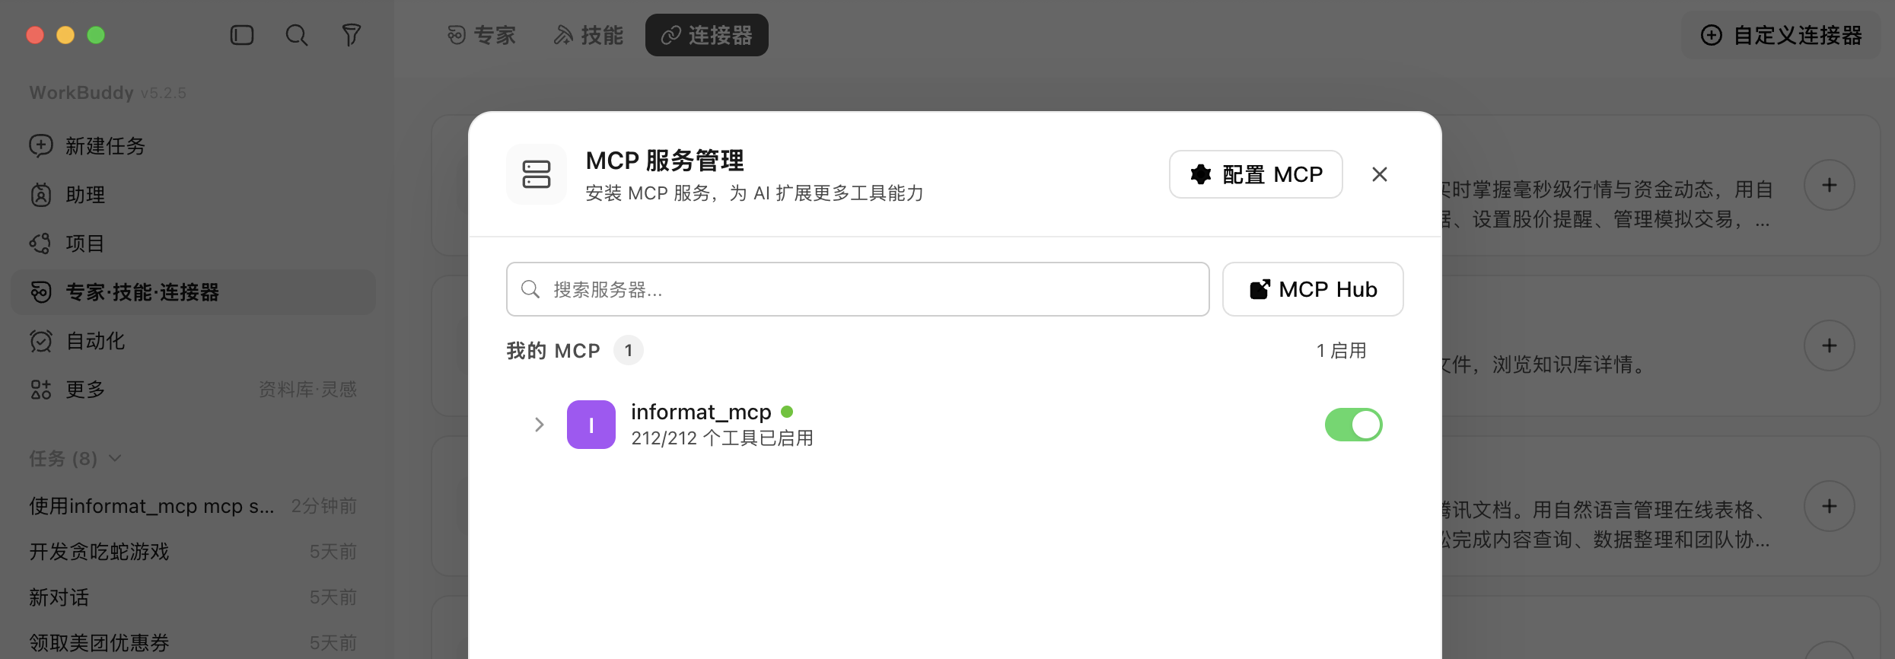Click the 项目 project icon

click(x=41, y=244)
